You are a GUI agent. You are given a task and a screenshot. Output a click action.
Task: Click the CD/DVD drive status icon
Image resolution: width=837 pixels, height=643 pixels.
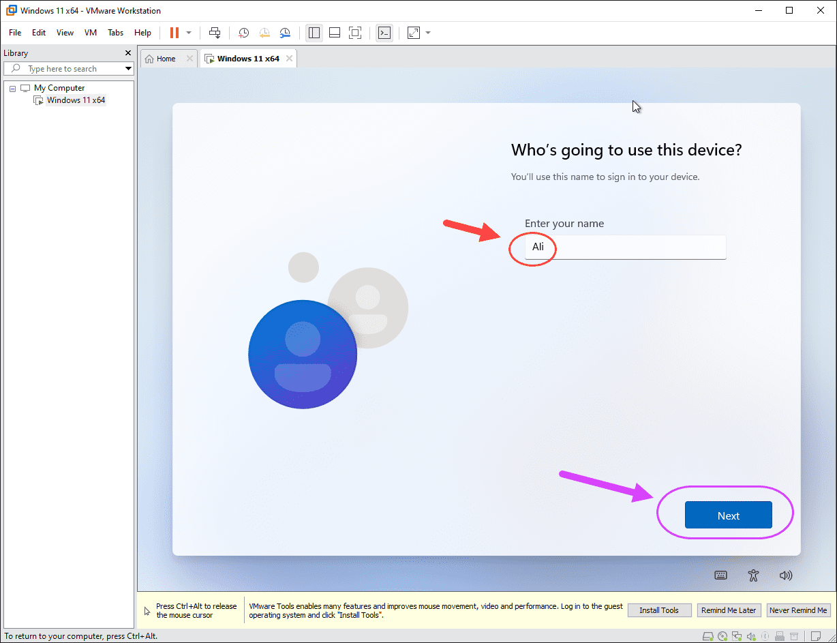coord(722,636)
